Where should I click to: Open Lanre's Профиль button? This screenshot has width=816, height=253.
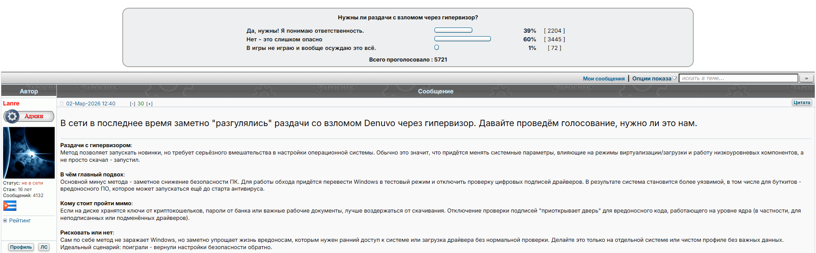(21, 247)
